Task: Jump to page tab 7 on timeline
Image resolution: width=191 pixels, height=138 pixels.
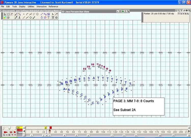Action: tap(112, 135)
